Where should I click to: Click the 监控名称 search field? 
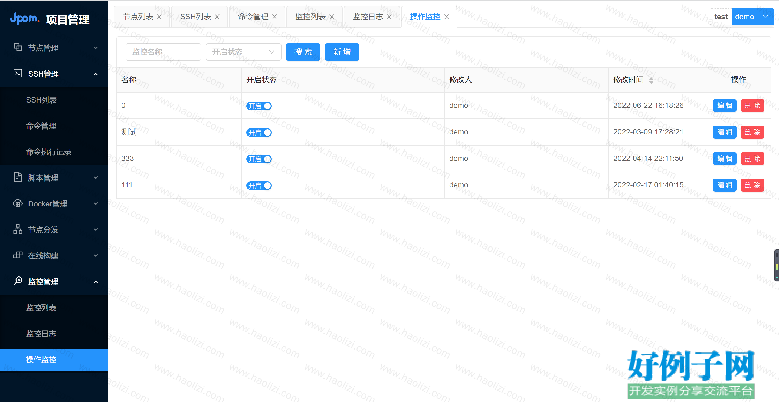163,52
